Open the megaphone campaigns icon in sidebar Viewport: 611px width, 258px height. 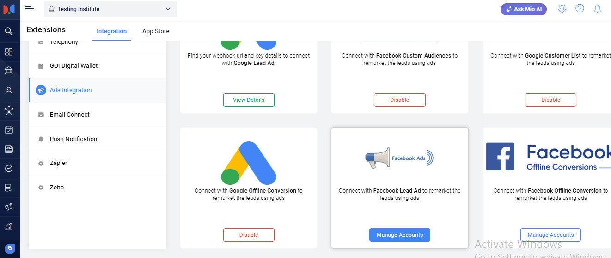coord(9,207)
